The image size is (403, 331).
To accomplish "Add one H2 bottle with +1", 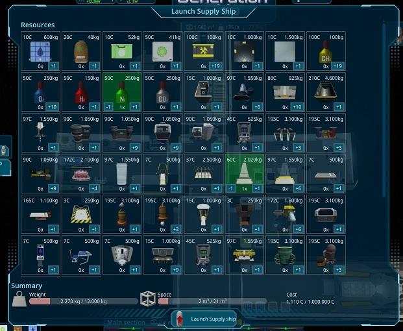I will pos(94,107).
